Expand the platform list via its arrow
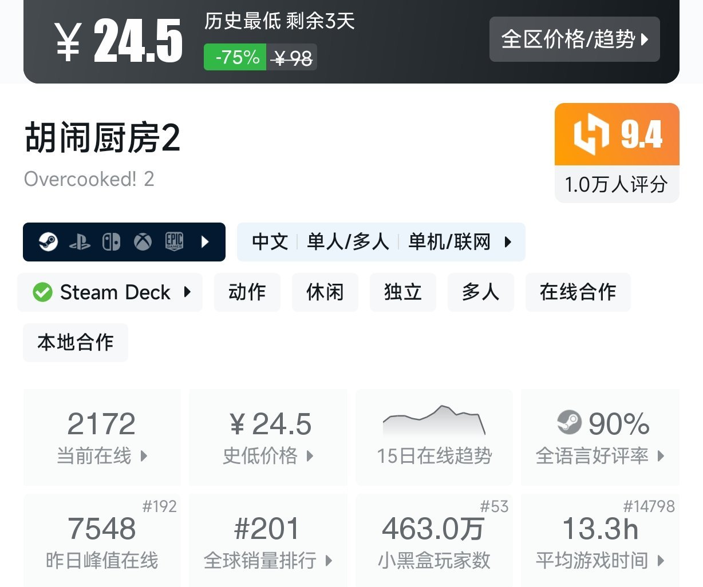Screen dimensions: 703x587 tap(205, 242)
